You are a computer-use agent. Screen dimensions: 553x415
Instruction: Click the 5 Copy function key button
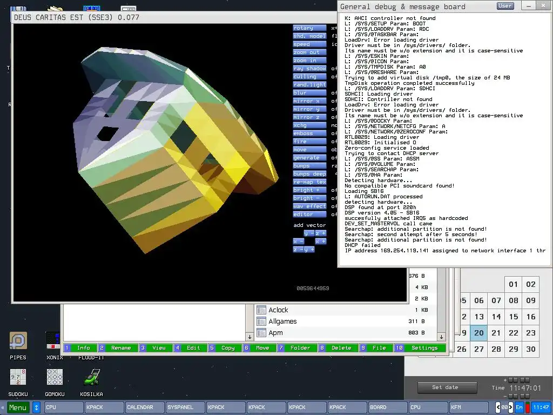tap(225, 348)
